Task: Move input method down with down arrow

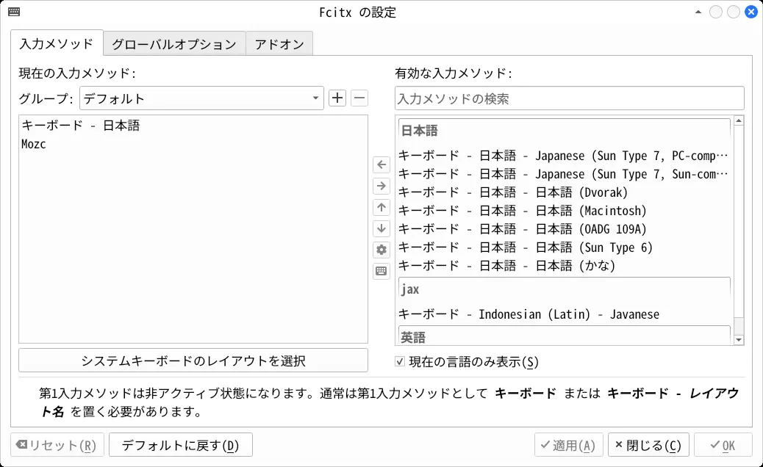Action: coord(381,228)
